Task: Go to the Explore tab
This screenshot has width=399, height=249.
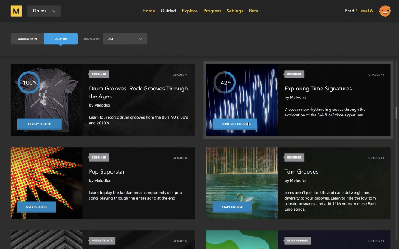Action: click(x=190, y=11)
